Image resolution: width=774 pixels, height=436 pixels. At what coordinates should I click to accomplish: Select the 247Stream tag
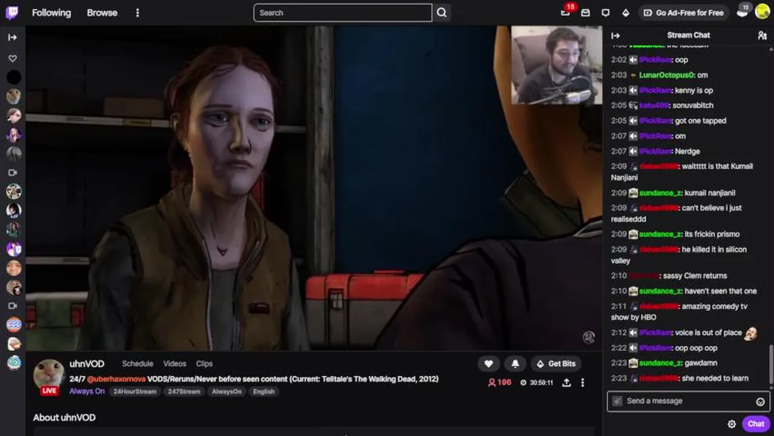coord(184,392)
